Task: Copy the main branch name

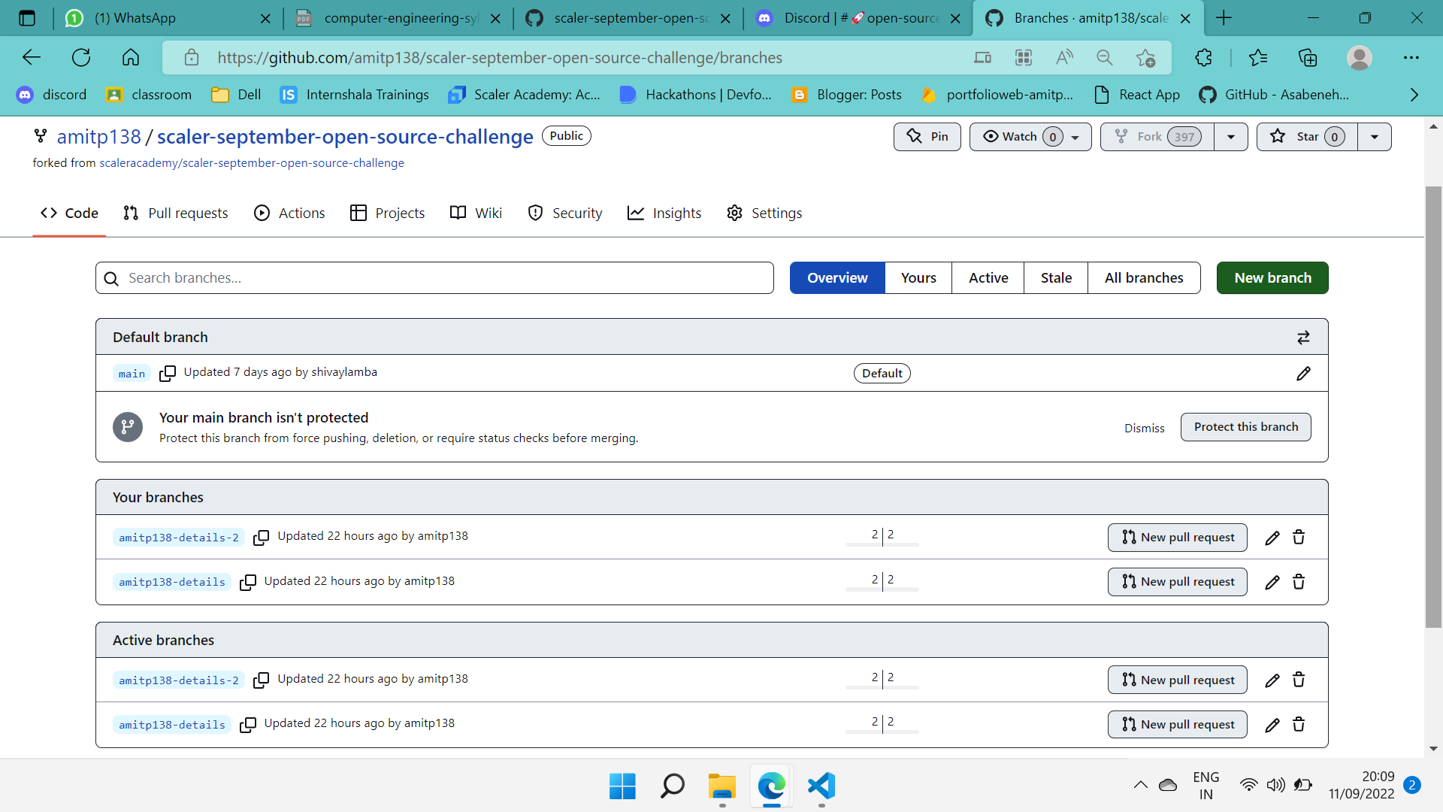Action: (x=168, y=373)
